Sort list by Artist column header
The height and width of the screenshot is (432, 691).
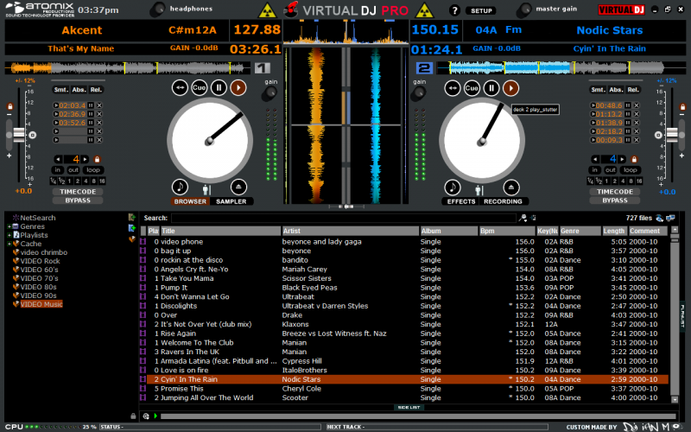(350, 231)
